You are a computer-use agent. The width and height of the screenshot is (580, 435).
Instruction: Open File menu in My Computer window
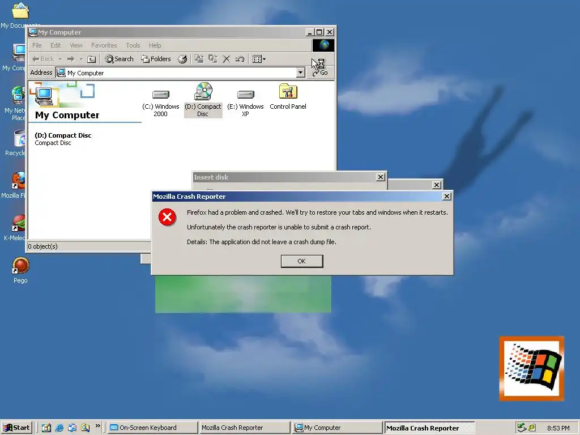(x=37, y=45)
